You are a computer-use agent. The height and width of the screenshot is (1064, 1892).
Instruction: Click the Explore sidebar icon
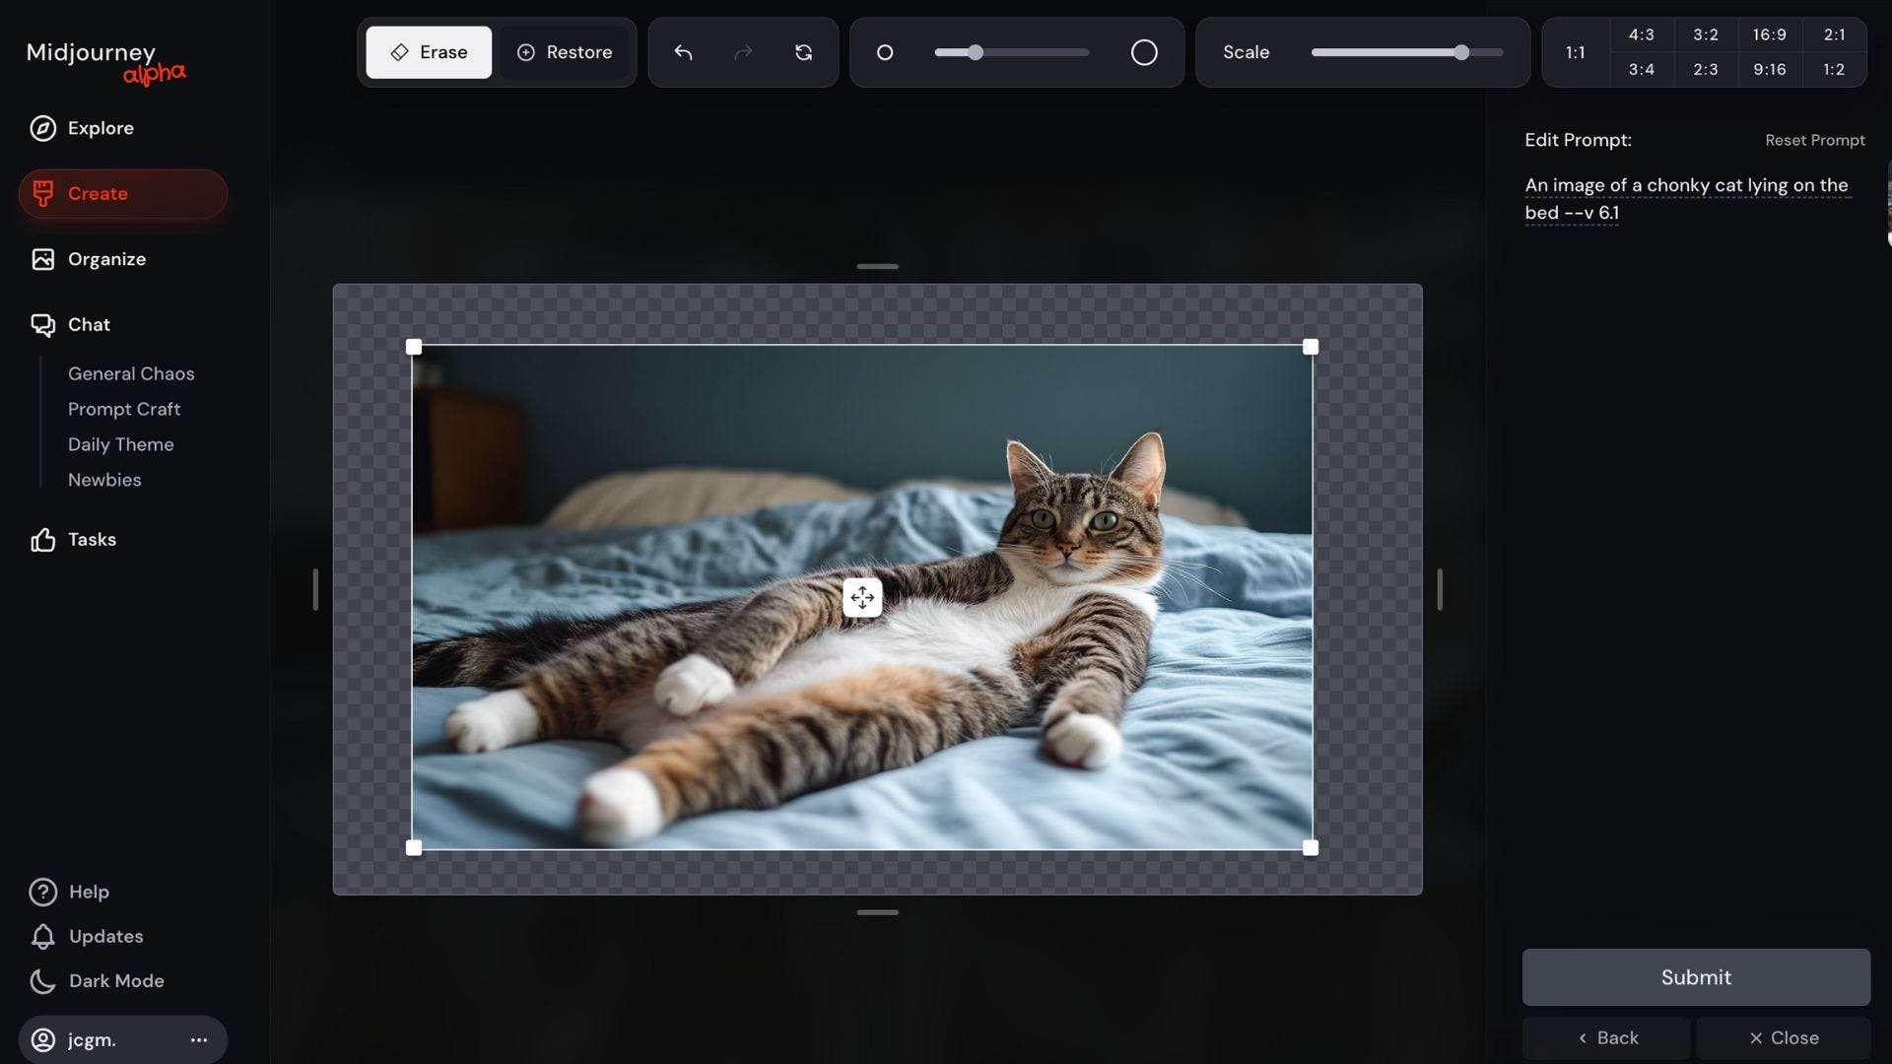pos(41,127)
